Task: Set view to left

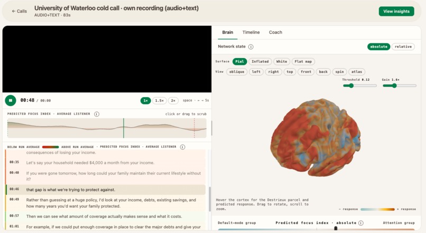Action: click(256, 72)
